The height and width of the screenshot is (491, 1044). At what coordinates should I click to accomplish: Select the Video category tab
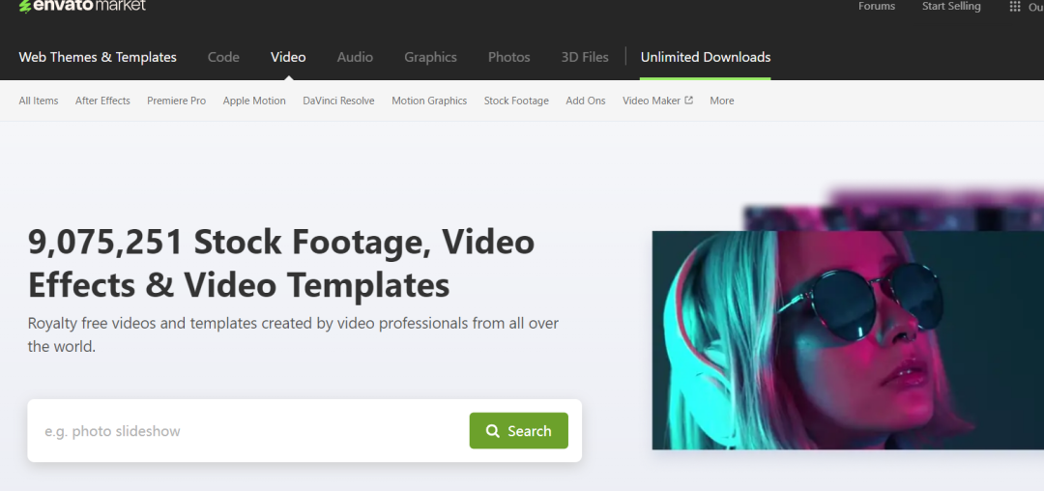pyautogui.click(x=288, y=57)
